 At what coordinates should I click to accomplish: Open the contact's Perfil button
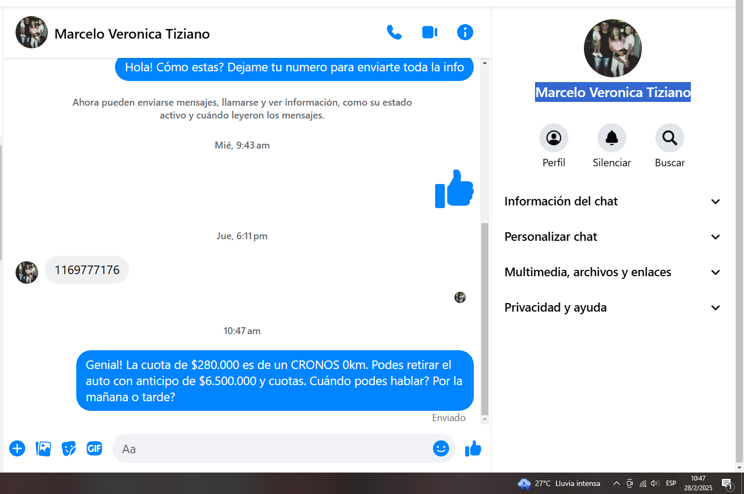pyautogui.click(x=553, y=138)
